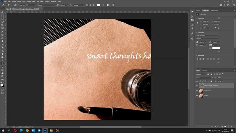The width and height of the screenshot is (236, 133).
Task: Click the Actions play icon in side dock
Action: pos(192,11)
